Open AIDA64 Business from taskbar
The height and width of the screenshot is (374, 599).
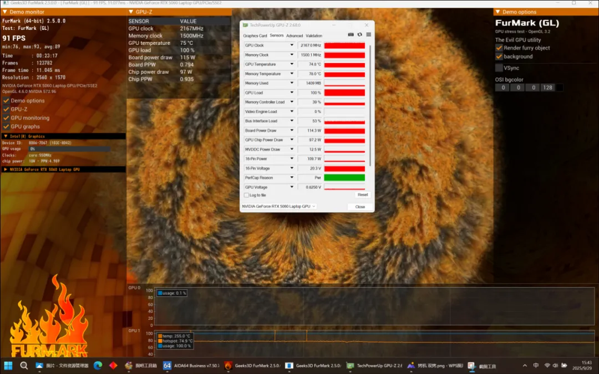point(191,365)
